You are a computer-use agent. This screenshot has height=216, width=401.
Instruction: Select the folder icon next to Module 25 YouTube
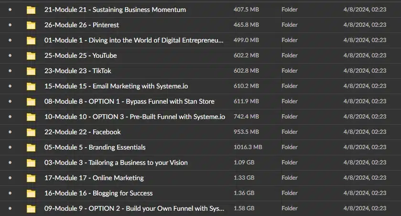[31, 56]
